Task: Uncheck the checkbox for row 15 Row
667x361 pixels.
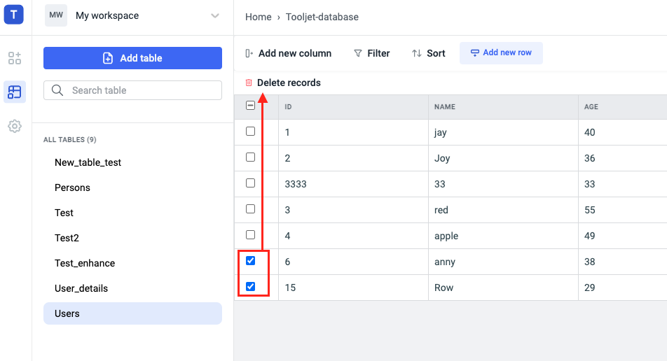Action: pos(251,287)
